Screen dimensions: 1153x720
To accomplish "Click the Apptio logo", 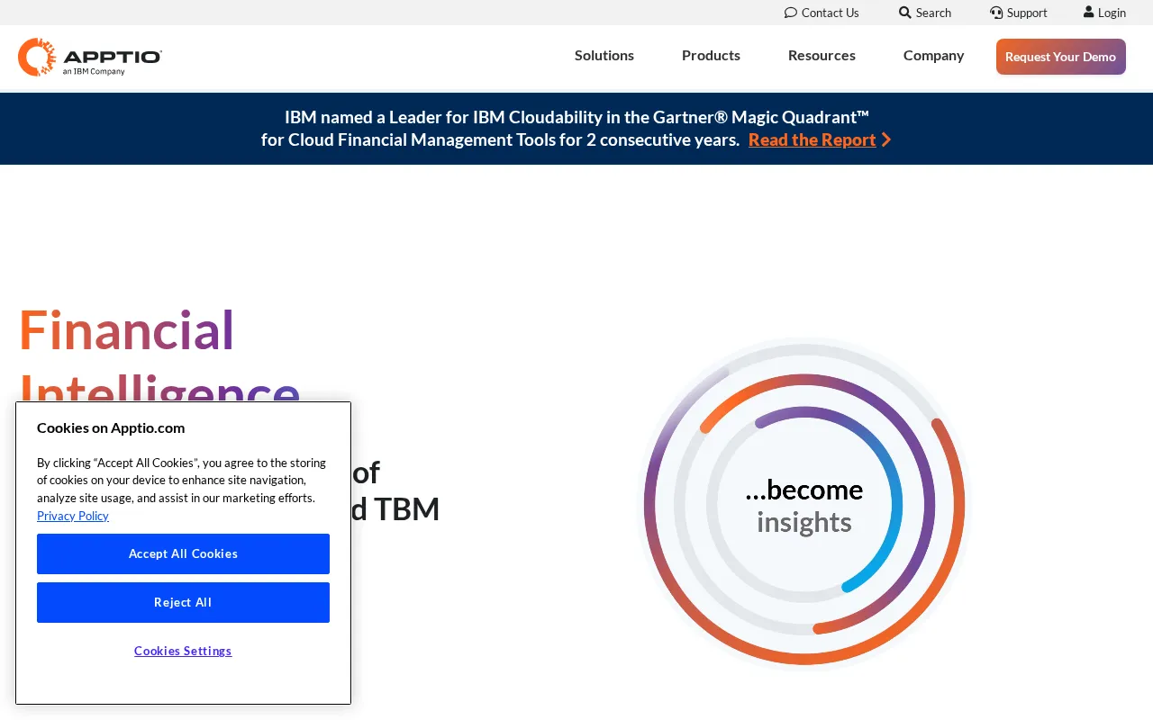I will pos(90,57).
